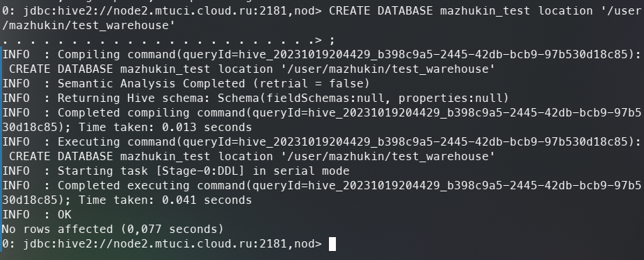Click the final jdbc:hive2 prompt line
This screenshot has height=260, width=644.
162,244
